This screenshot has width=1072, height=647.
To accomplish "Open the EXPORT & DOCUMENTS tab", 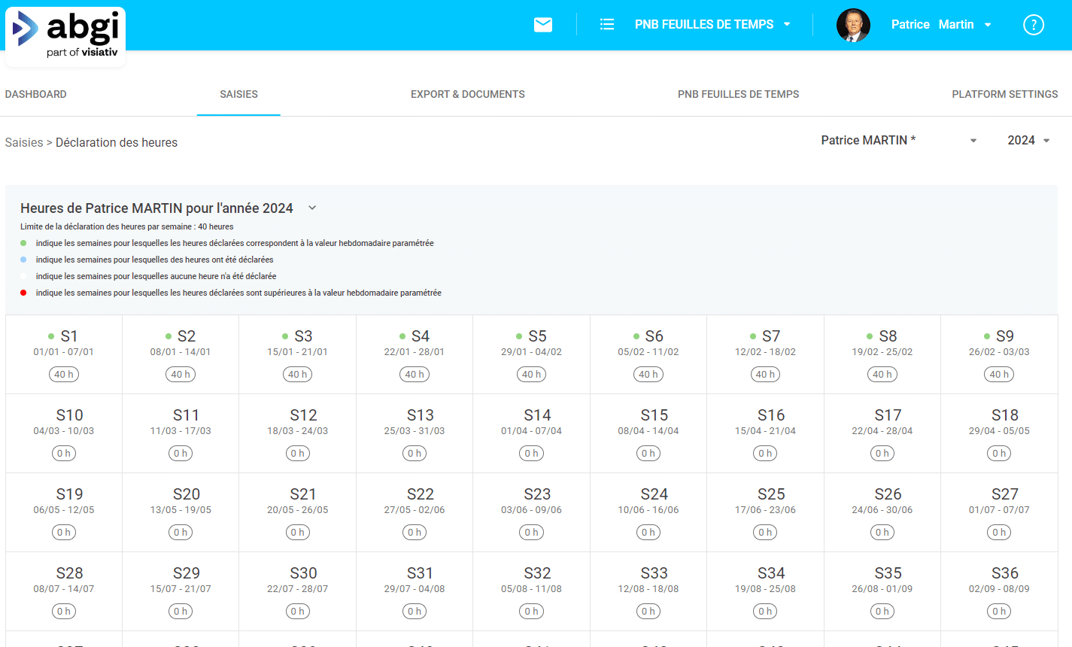I will [x=468, y=94].
